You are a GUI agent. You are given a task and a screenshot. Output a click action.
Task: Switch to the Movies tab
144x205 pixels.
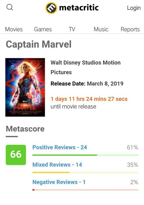point(14,29)
